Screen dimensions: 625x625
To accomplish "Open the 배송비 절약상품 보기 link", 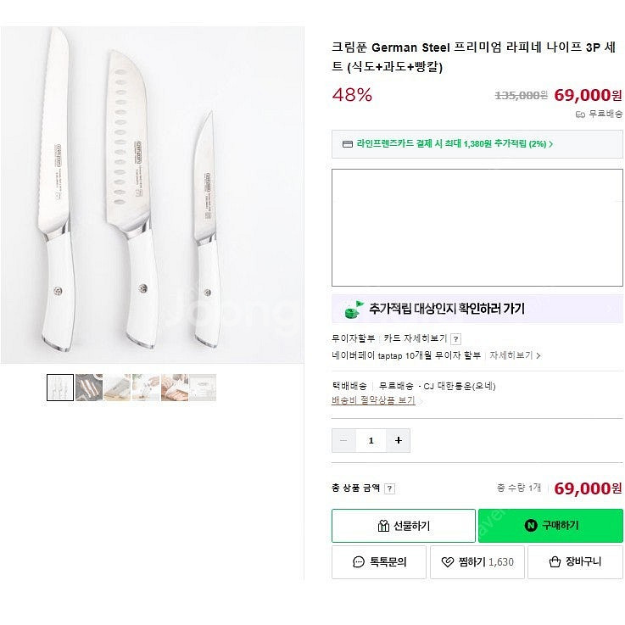I will click(x=374, y=400).
